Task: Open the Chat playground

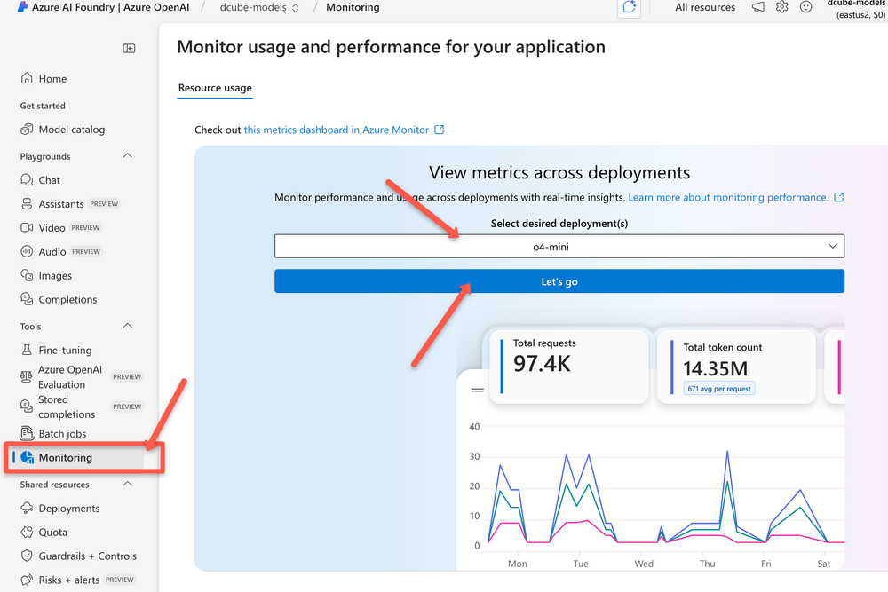Action: pos(51,179)
